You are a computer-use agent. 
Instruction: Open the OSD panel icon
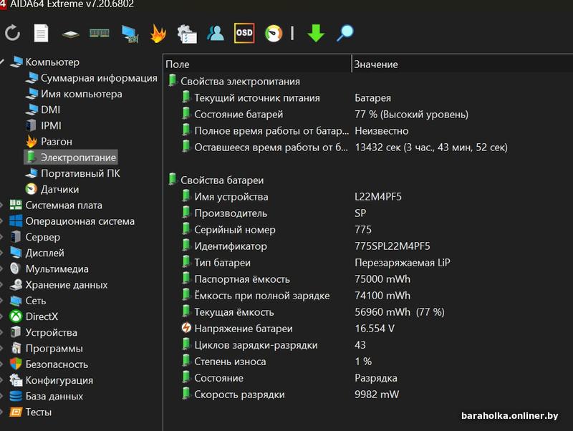[x=244, y=33]
